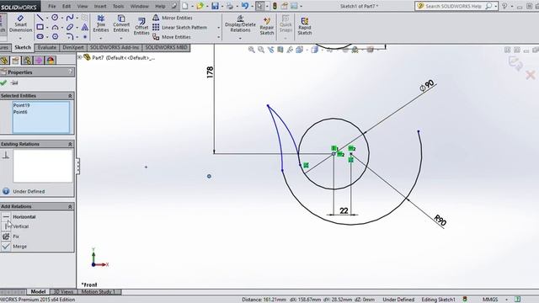
Task: Open the PropertyManager tab icon
Action: pos(16,61)
